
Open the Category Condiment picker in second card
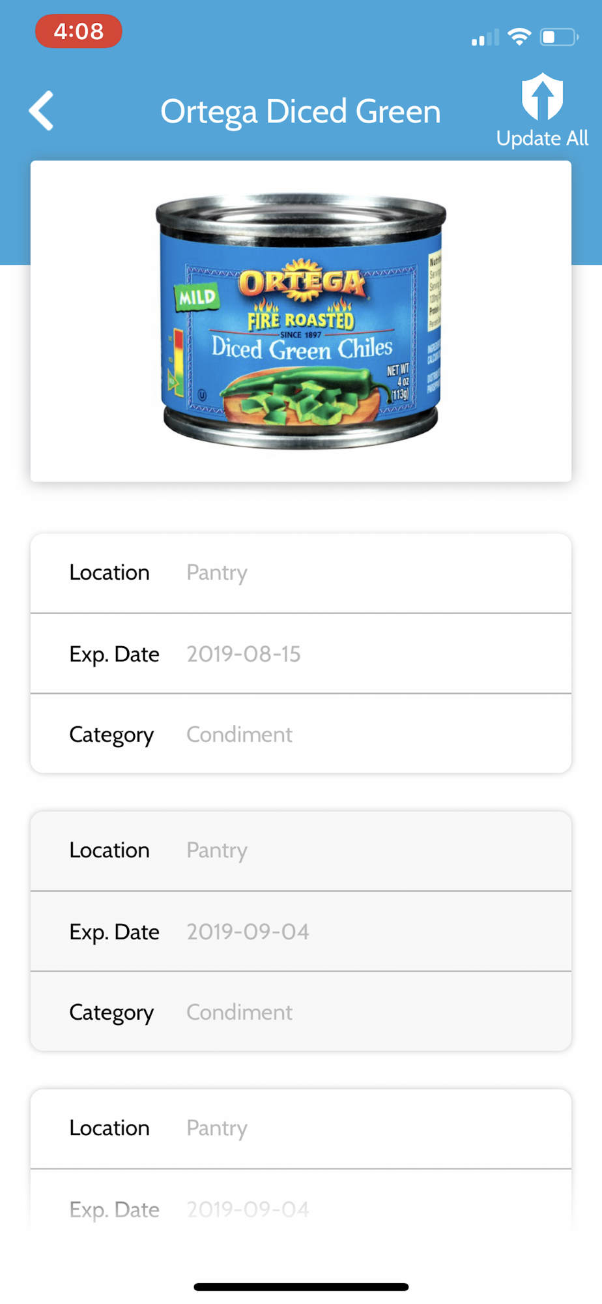[301, 1012]
